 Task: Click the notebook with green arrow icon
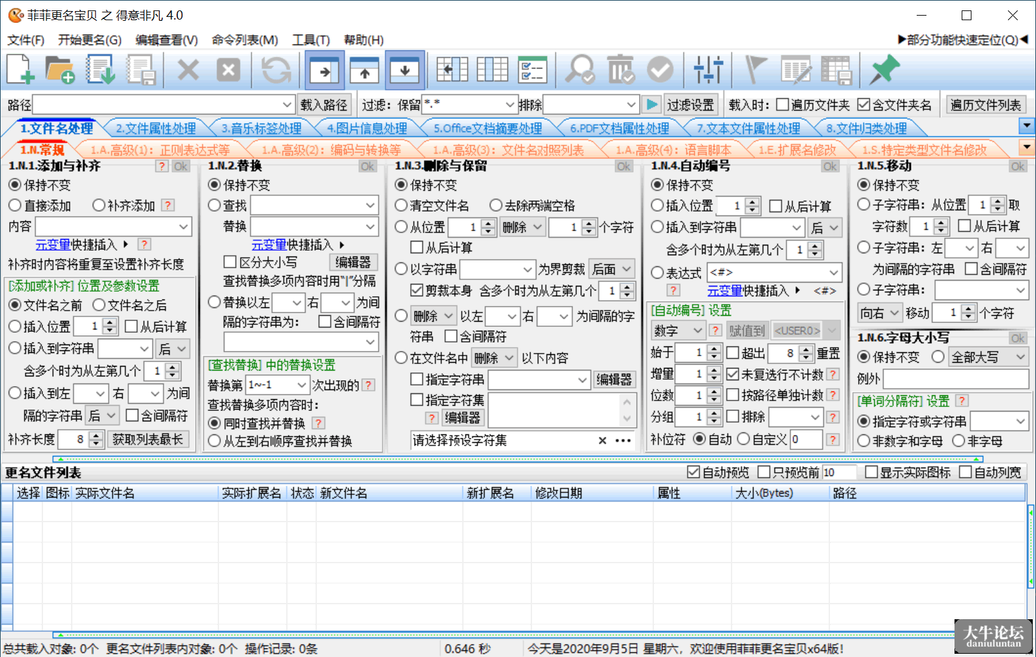(x=101, y=70)
